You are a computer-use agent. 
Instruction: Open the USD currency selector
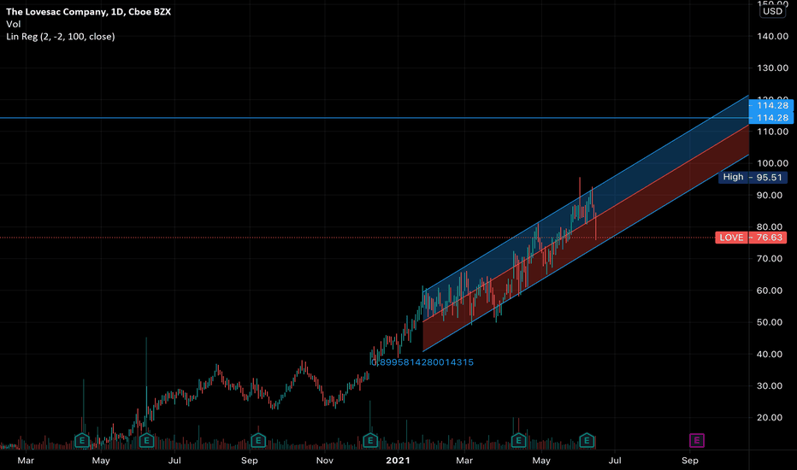tap(772, 11)
